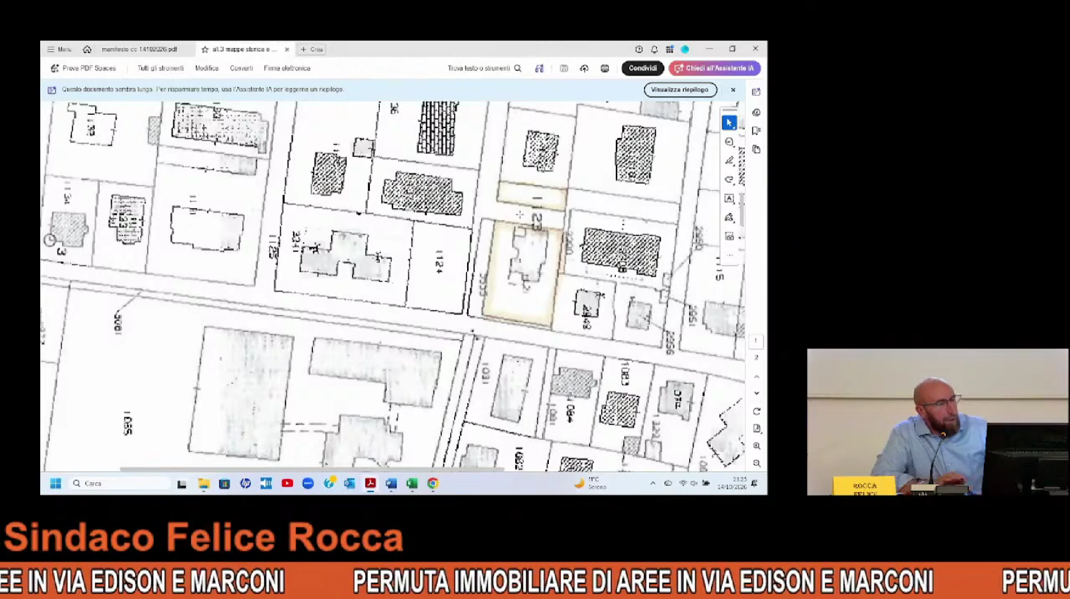
Task: Open the print icon in toolbar
Action: [x=605, y=68]
